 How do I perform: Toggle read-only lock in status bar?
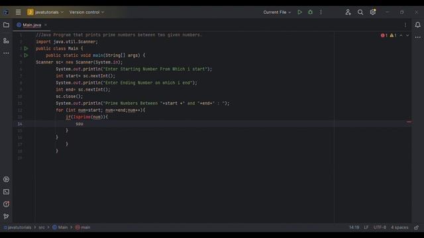(x=417, y=227)
